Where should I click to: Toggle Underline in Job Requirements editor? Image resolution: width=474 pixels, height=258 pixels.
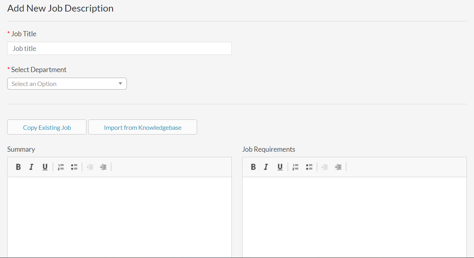pyautogui.click(x=280, y=167)
